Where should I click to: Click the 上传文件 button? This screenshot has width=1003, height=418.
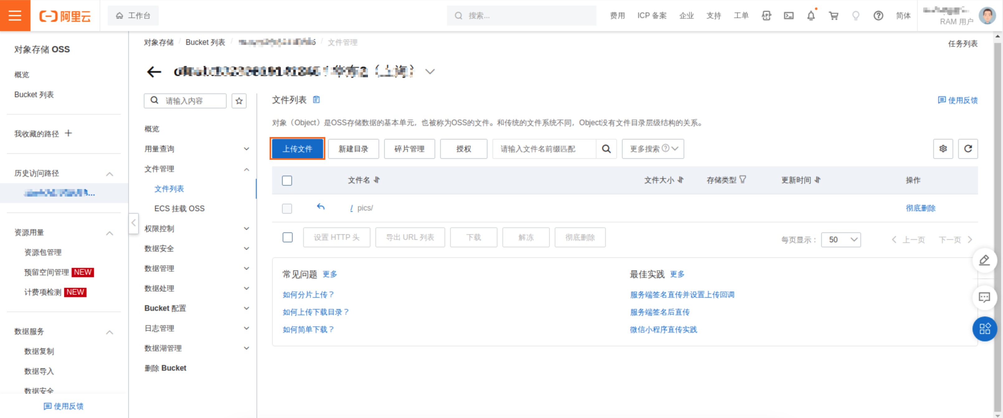pos(297,149)
